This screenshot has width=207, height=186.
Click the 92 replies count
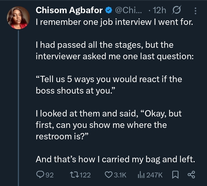coord(50,175)
